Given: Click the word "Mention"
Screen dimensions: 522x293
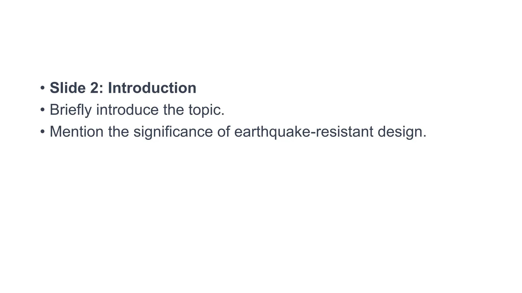Looking at the screenshot, I should click(76, 132).
